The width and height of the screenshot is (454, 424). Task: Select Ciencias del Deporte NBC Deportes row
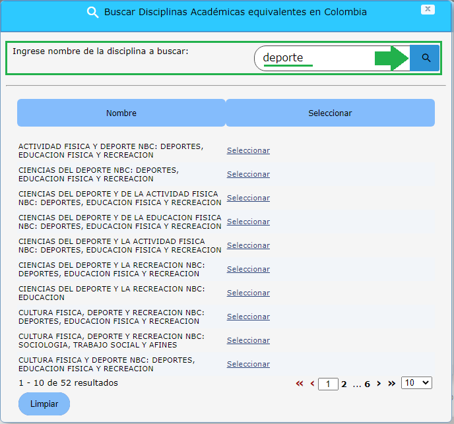248,174
